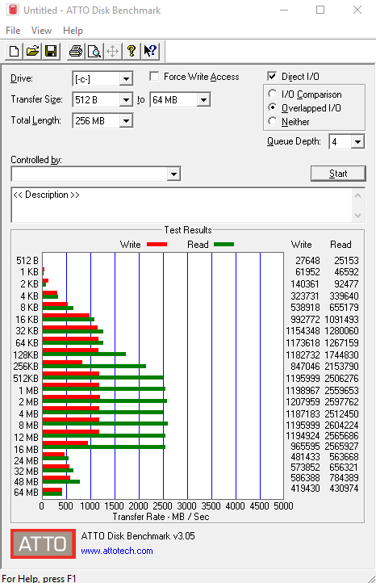Screen dimensions: 376x583
Task: Select the Overlapped I/O radio button
Action: pyautogui.click(x=273, y=107)
